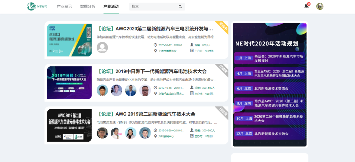Viewport: 355px width, 162px height.
Task: Click organizer icon in AWC2020 card
Action: pos(192,51)
